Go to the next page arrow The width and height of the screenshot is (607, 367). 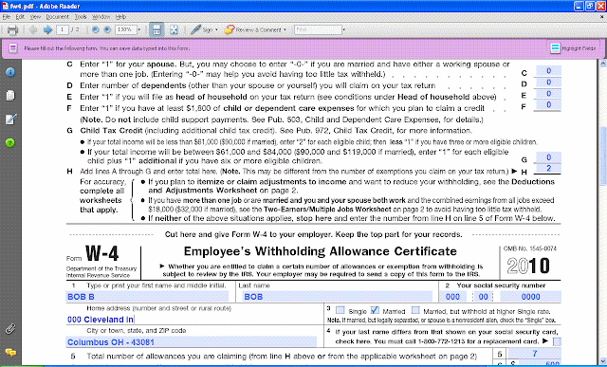click(47, 29)
